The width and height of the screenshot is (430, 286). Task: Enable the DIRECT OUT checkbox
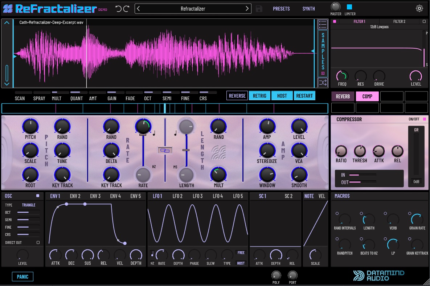(38, 242)
